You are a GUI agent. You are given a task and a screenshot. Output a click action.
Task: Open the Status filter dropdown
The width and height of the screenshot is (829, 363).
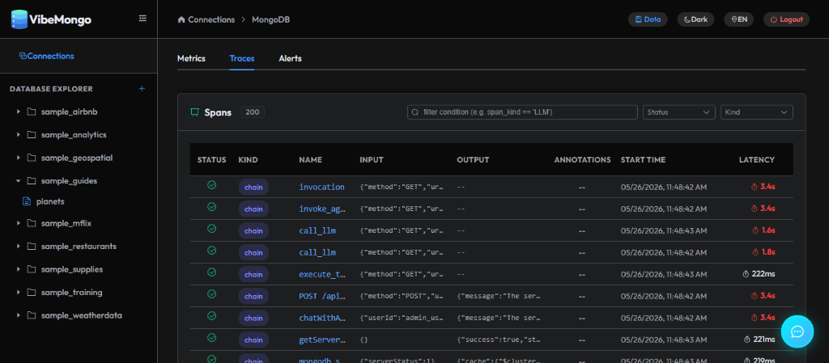pos(679,112)
